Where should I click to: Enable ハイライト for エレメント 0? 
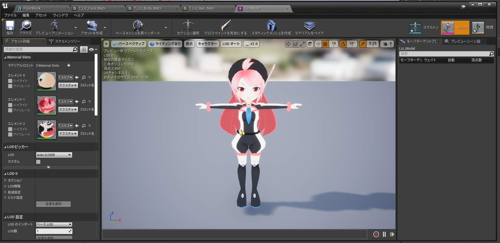click(10, 81)
